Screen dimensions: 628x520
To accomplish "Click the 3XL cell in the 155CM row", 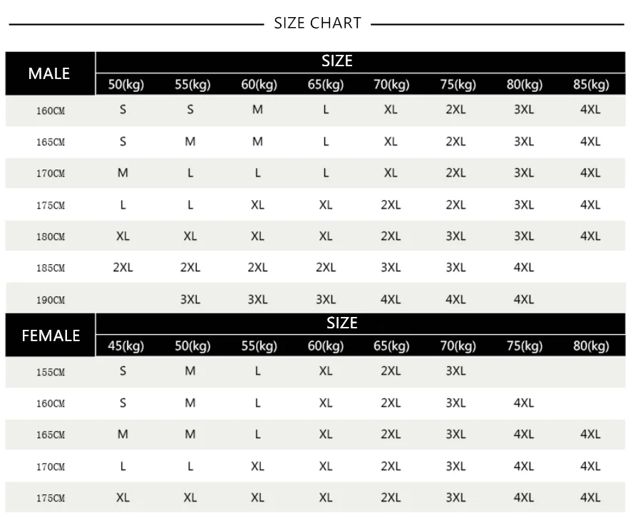I will [455, 371].
